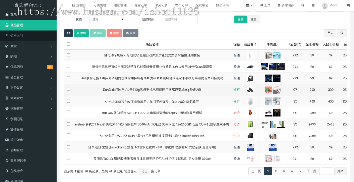Viewport: 354px width, 182px height.
Task: Open 订单明细 sidebar item
Action: (x=28, y=67)
